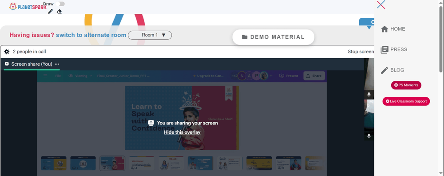Select the eraser tool
Image resolution: width=444 pixels, height=176 pixels.
point(59,12)
